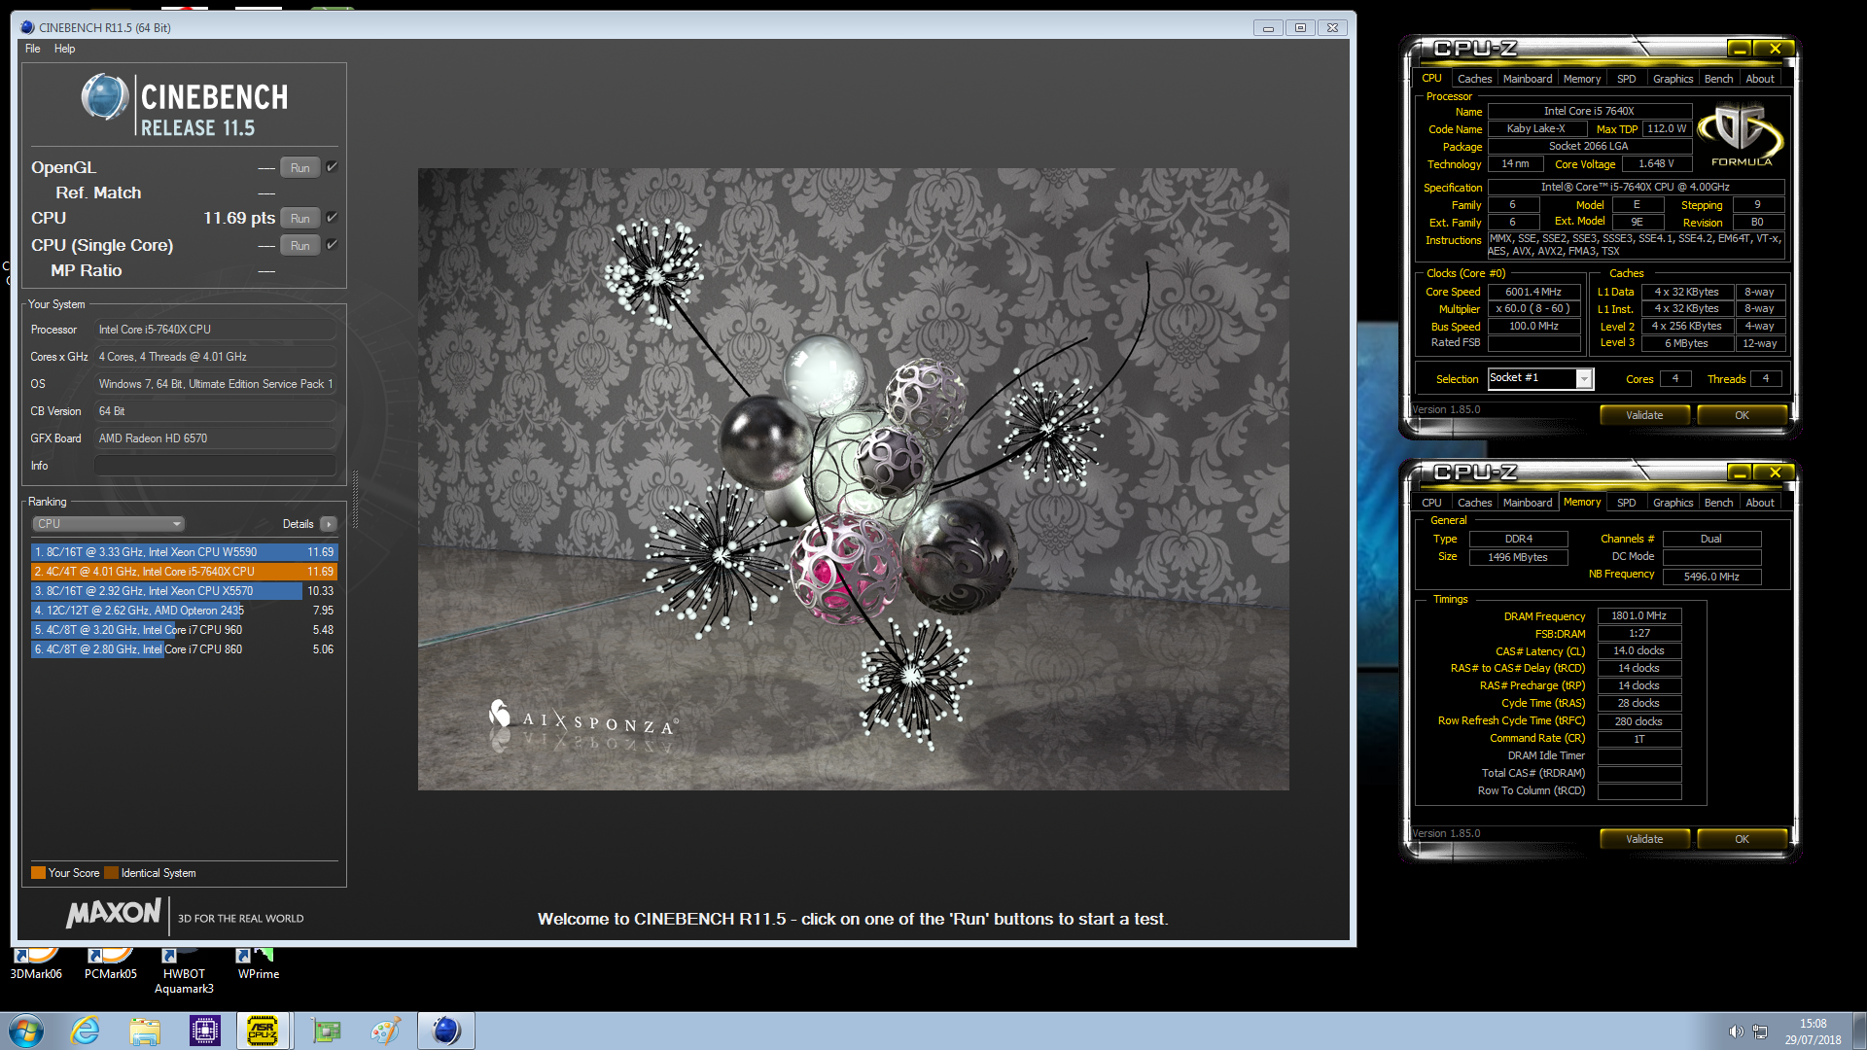The image size is (1867, 1050).
Task: Switch to Caches tab in lower CPU-Z window
Action: click(1474, 503)
